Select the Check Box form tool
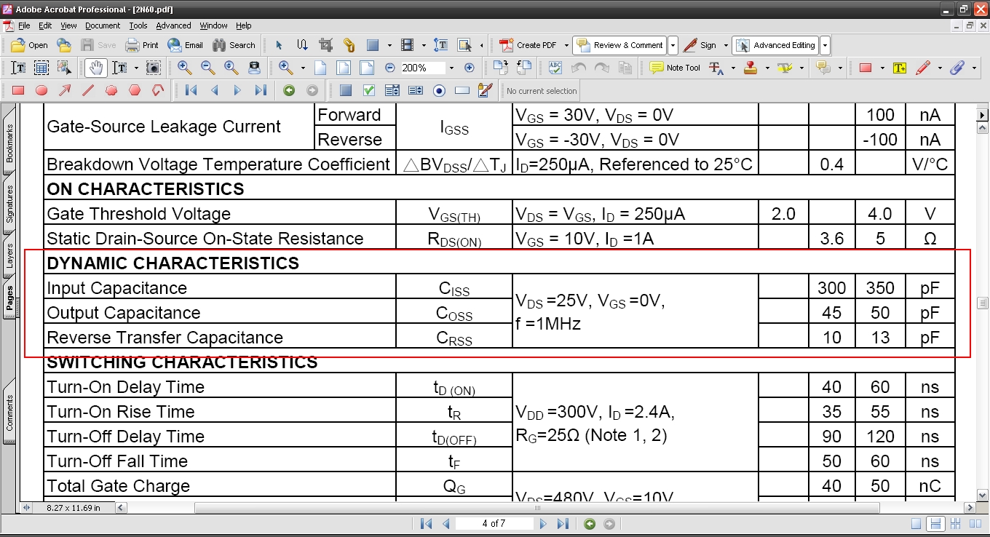 coord(369,91)
